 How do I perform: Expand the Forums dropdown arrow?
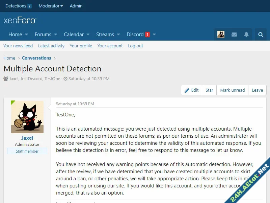point(56,35)
